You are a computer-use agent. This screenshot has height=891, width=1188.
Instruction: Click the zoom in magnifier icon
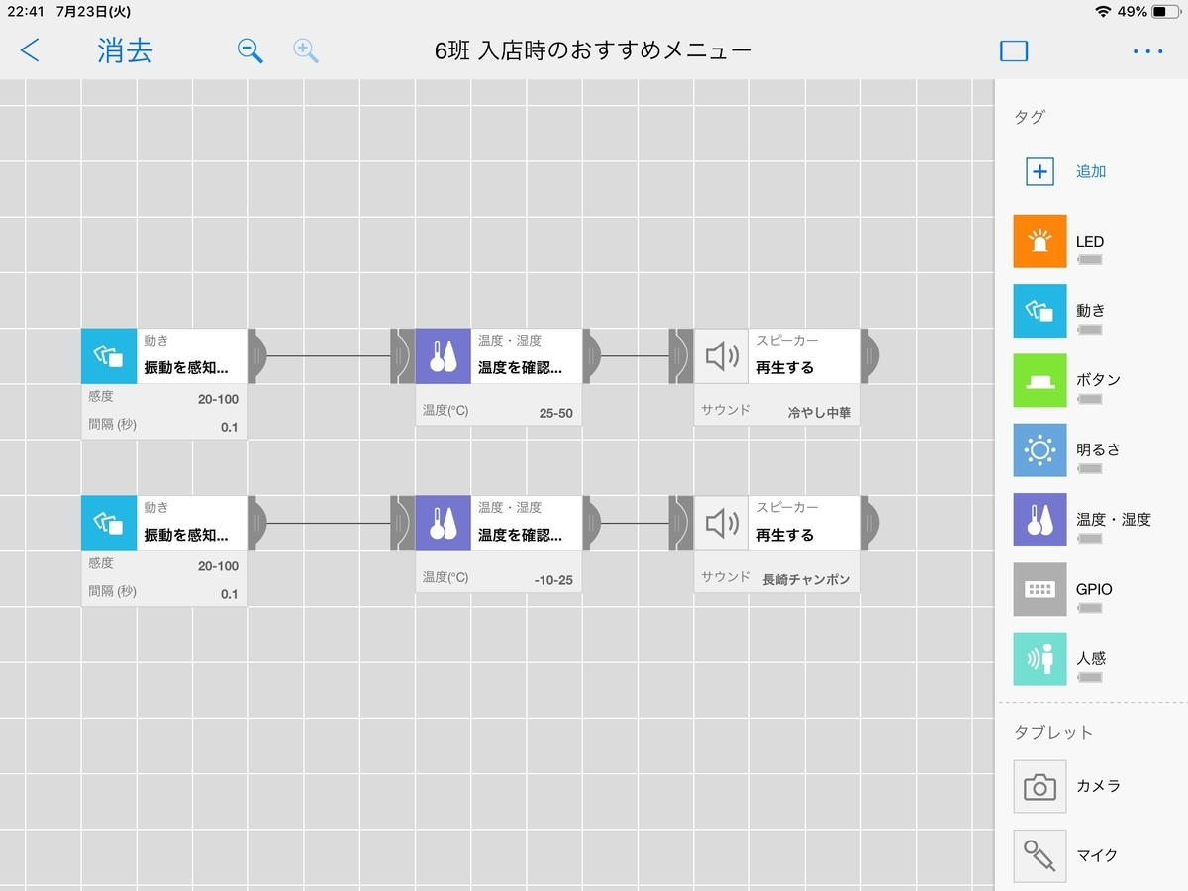(x=306, y=50)
